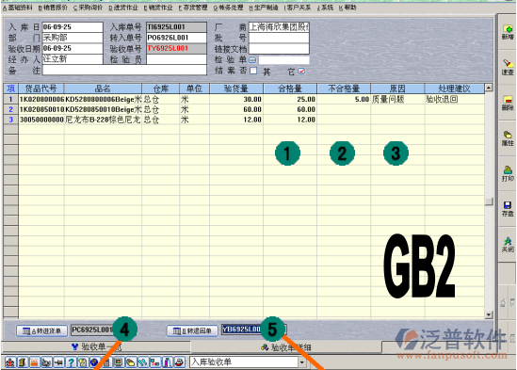Image resolution: width=517 pixels, height=370 pixels.
Task: Toggle the 结案否 checkbox
Action: [253, 71]
